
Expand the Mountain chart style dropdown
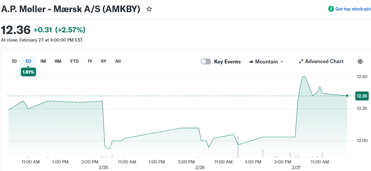[x=282, y=61]
